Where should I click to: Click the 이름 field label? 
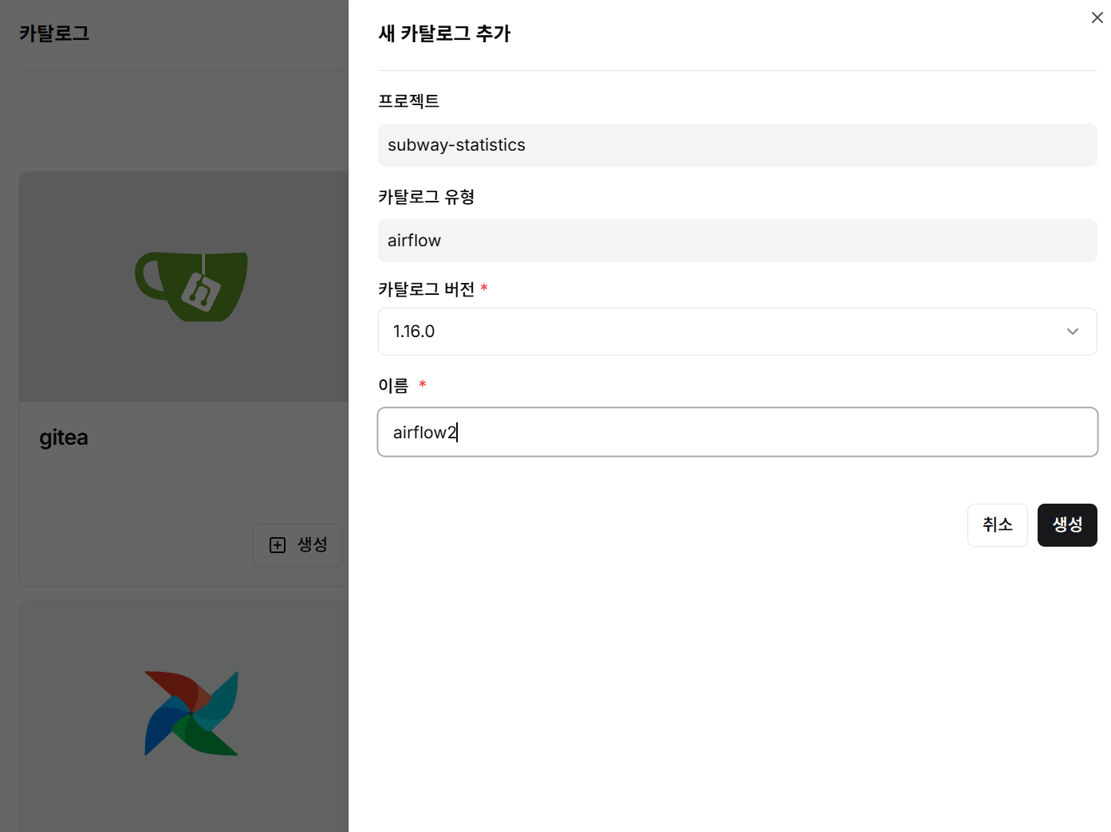[x=393, y=386]
